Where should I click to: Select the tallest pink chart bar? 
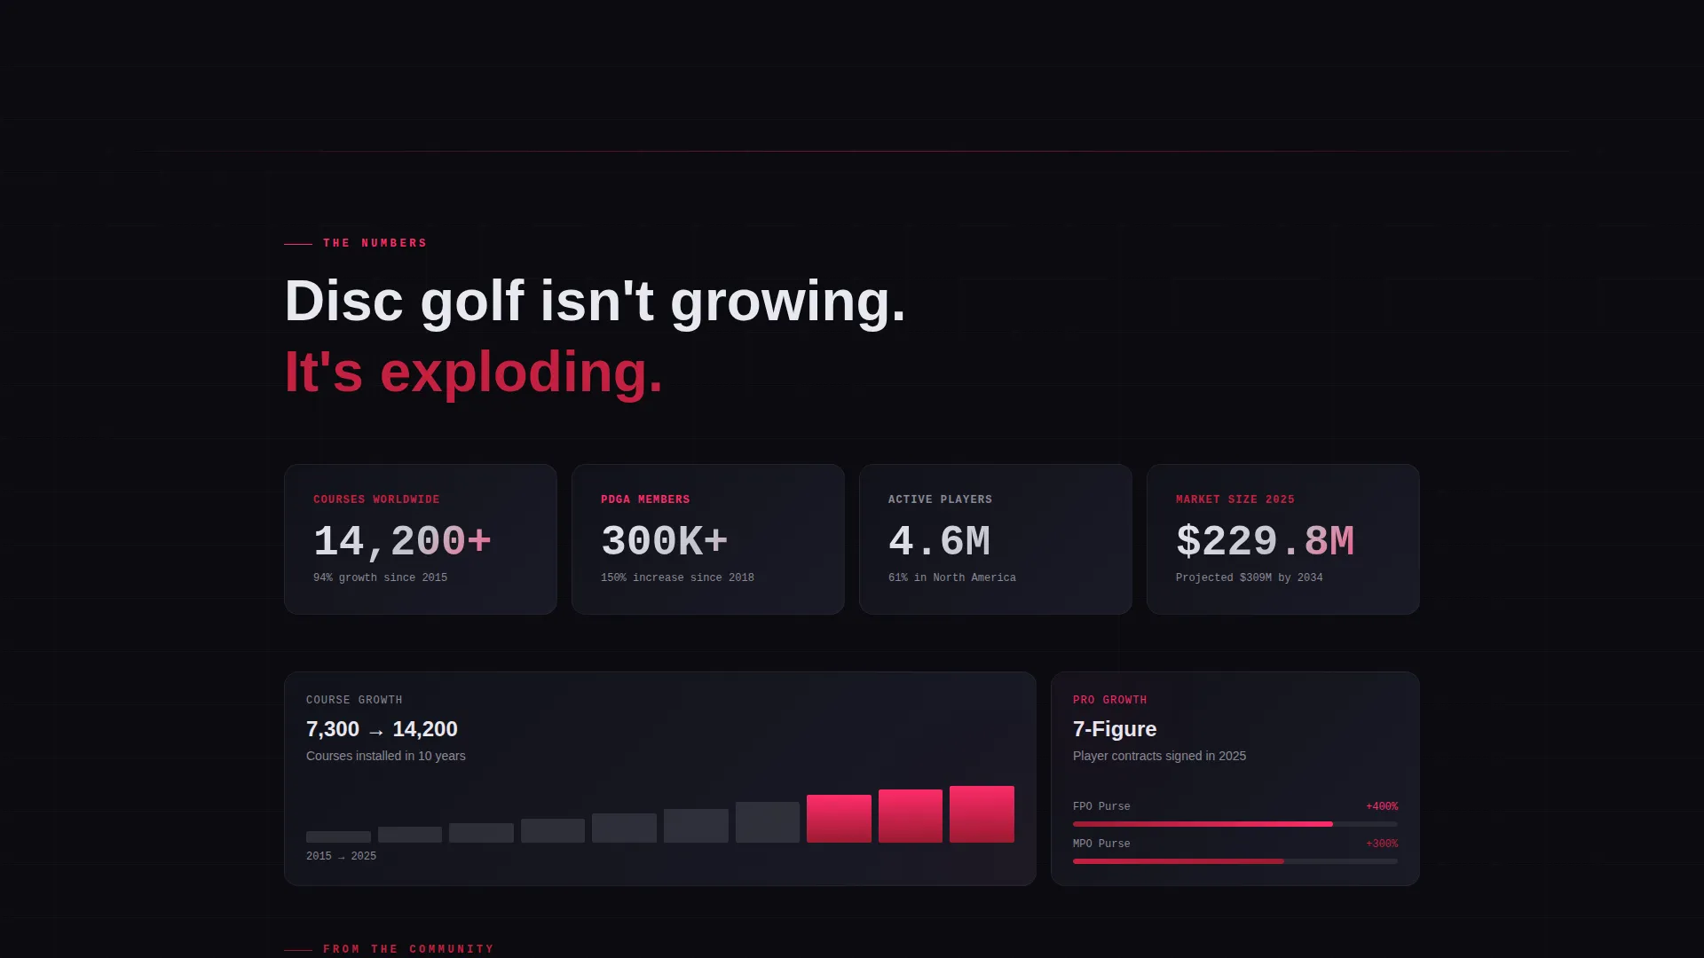[x=982, y=814]
